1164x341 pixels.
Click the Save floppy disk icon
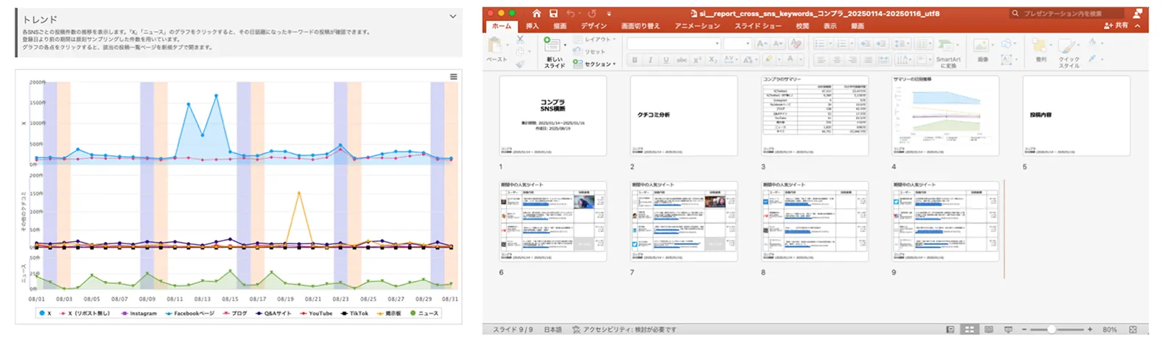point(553,13)
